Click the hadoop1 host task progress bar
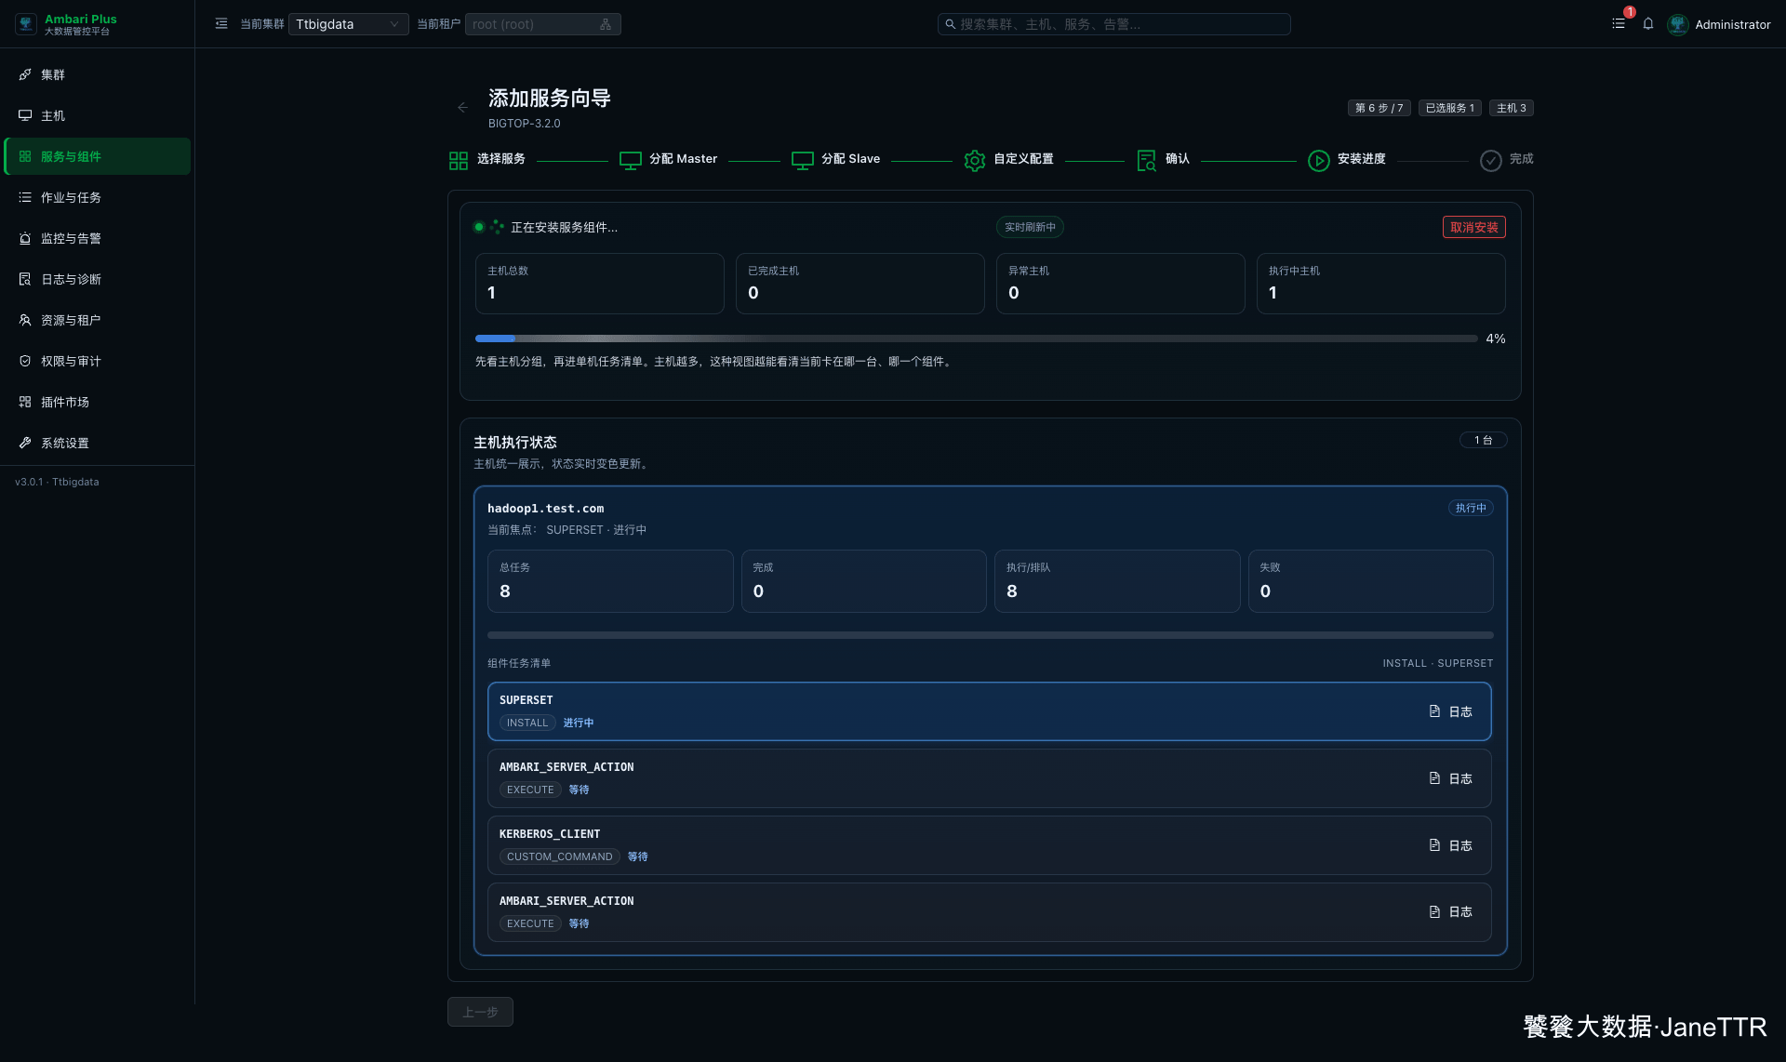The height and width of the screenshot is (1062, 1786). [x=990, y=635]
